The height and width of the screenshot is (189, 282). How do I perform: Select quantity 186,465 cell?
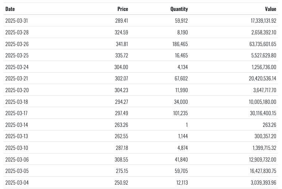(178, 44)
